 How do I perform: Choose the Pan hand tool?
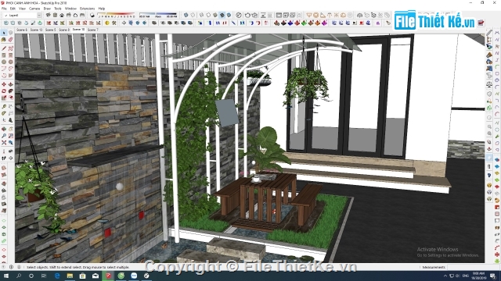pyautogui.click(x=10, y=129)
